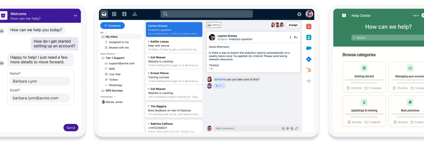
Task: Click the @charlie mention link
Action: tap(220, 79)
